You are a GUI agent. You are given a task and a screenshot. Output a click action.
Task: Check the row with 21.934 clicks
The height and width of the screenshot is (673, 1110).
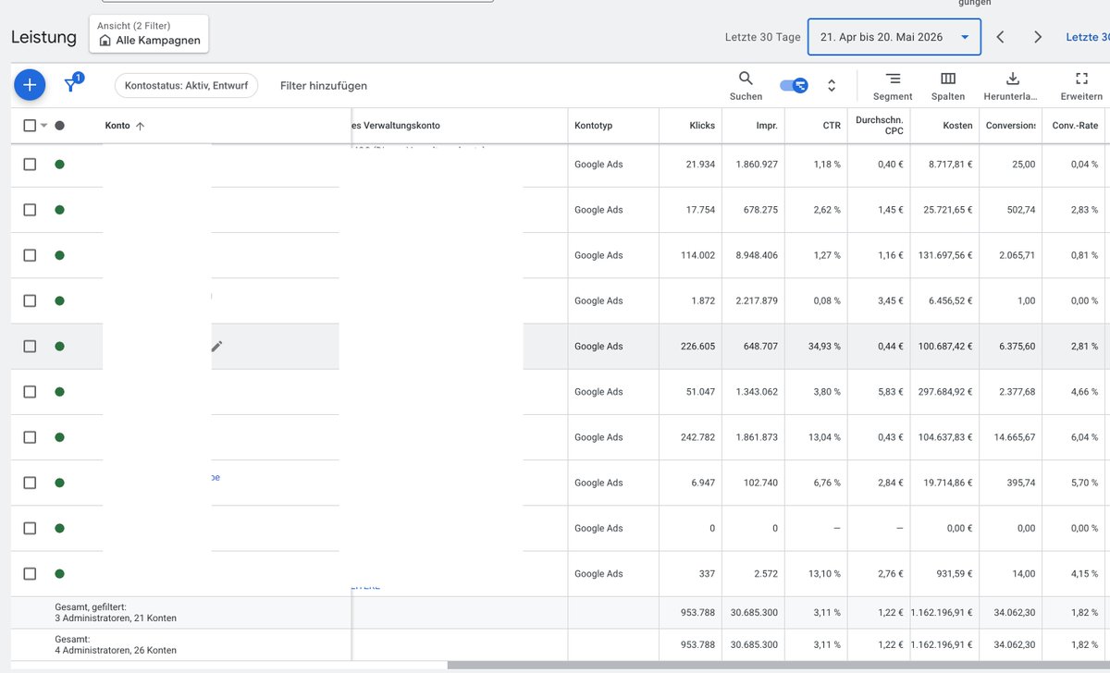(30, 164)
